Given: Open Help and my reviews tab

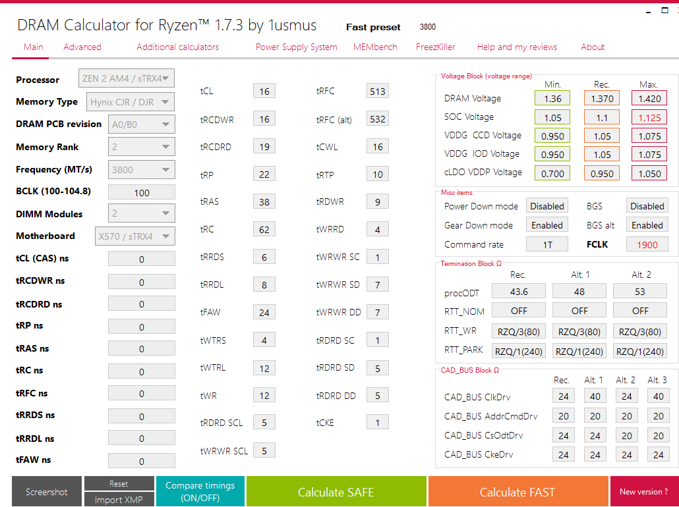Looking at the screenshot, I should click(x=517, y=47).
